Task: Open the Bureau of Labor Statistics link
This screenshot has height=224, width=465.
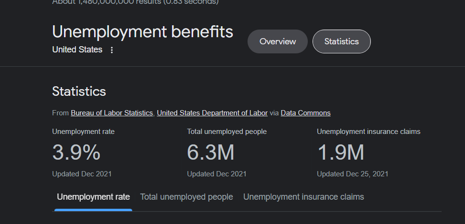Action: [112, 113]
